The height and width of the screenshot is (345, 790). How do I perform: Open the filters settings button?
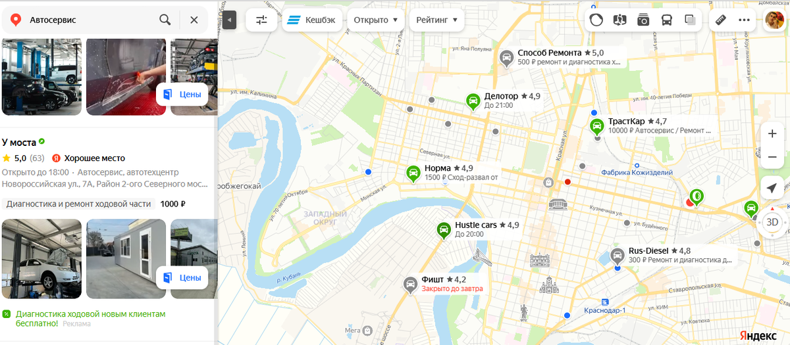261,20
